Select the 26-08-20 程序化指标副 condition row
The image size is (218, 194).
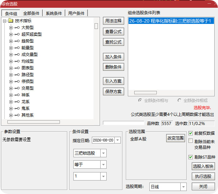pyautogui.click(x=171, y=21)
